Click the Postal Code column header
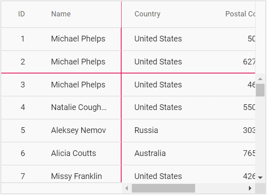267x195 pixels. [x=240, y=14]
